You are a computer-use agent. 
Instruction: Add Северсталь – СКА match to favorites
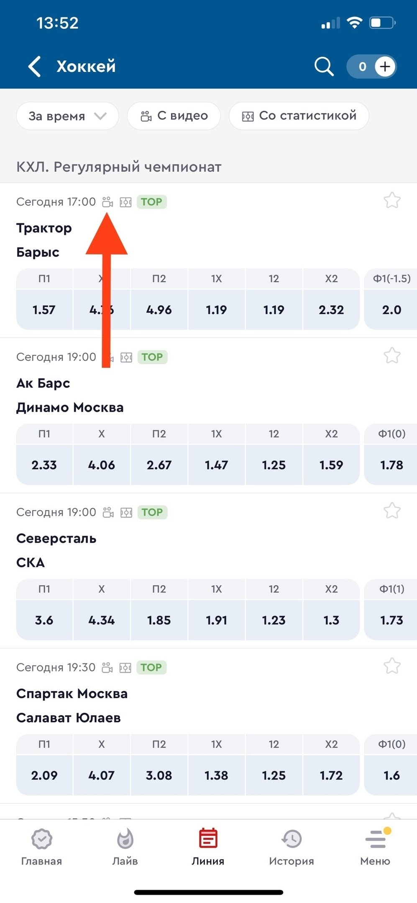pyautogui.click(x=392, y=511)
